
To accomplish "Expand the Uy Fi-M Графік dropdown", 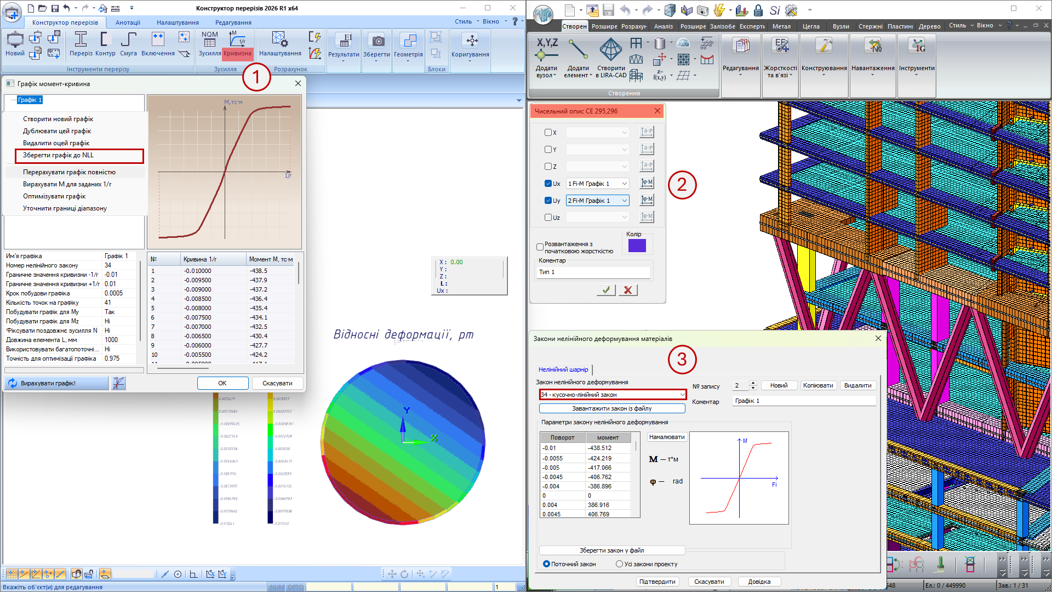I will 624,201.
